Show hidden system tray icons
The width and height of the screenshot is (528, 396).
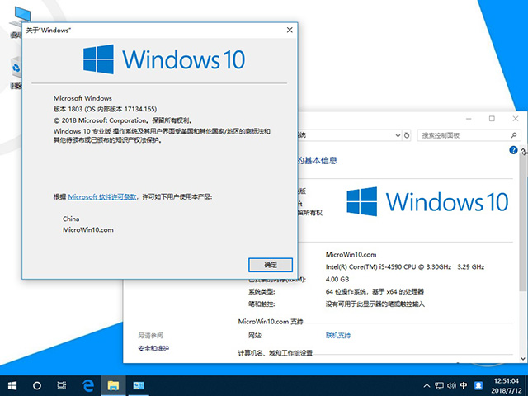[x=427, y=385]
